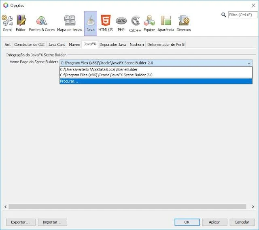
Task: Close the Opções dialog window
Action: click(253, 5)
